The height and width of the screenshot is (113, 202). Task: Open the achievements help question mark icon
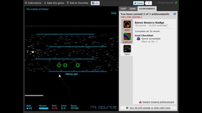point(175,14)
